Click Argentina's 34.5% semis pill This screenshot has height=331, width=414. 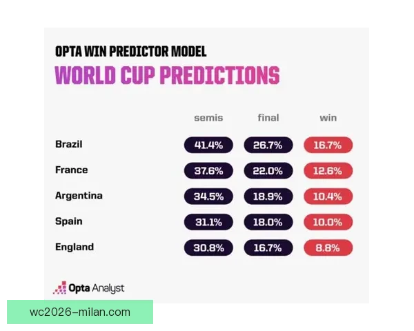(x=208, y=196)
